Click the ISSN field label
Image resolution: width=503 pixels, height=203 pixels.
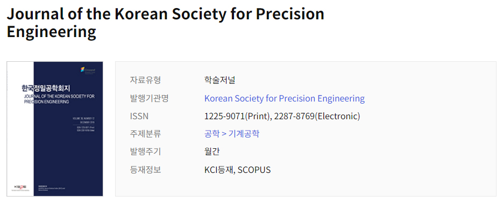tap(139, 116)
